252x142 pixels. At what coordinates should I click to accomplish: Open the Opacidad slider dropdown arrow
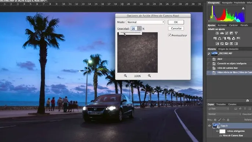(x=139, y=28)
